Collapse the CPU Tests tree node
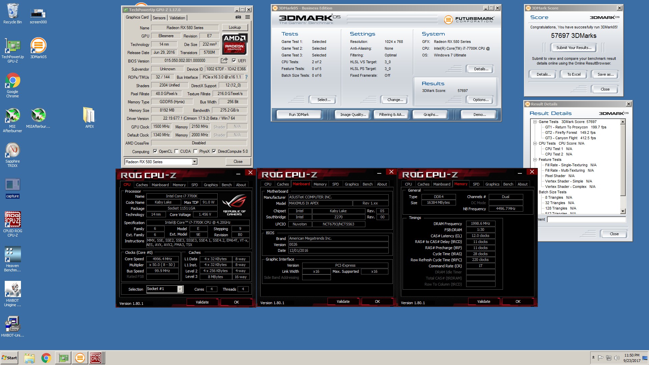The width and height of the screenshot is (649, 365). click(x=535, y=144)
